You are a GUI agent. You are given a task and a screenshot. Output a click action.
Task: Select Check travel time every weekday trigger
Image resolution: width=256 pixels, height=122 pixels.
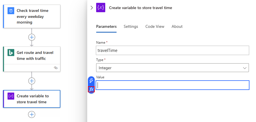[x=35, y=16]
